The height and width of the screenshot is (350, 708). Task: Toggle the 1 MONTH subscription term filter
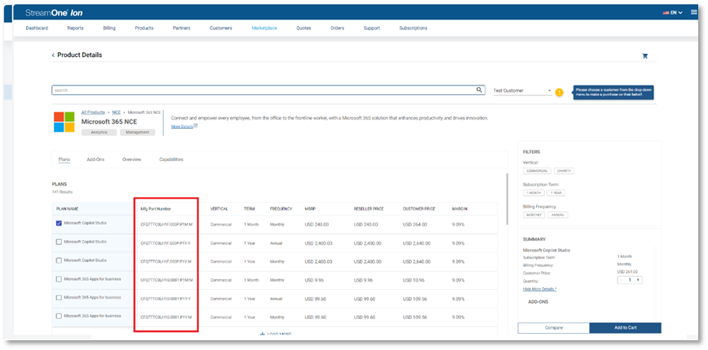tap(533, 193)
